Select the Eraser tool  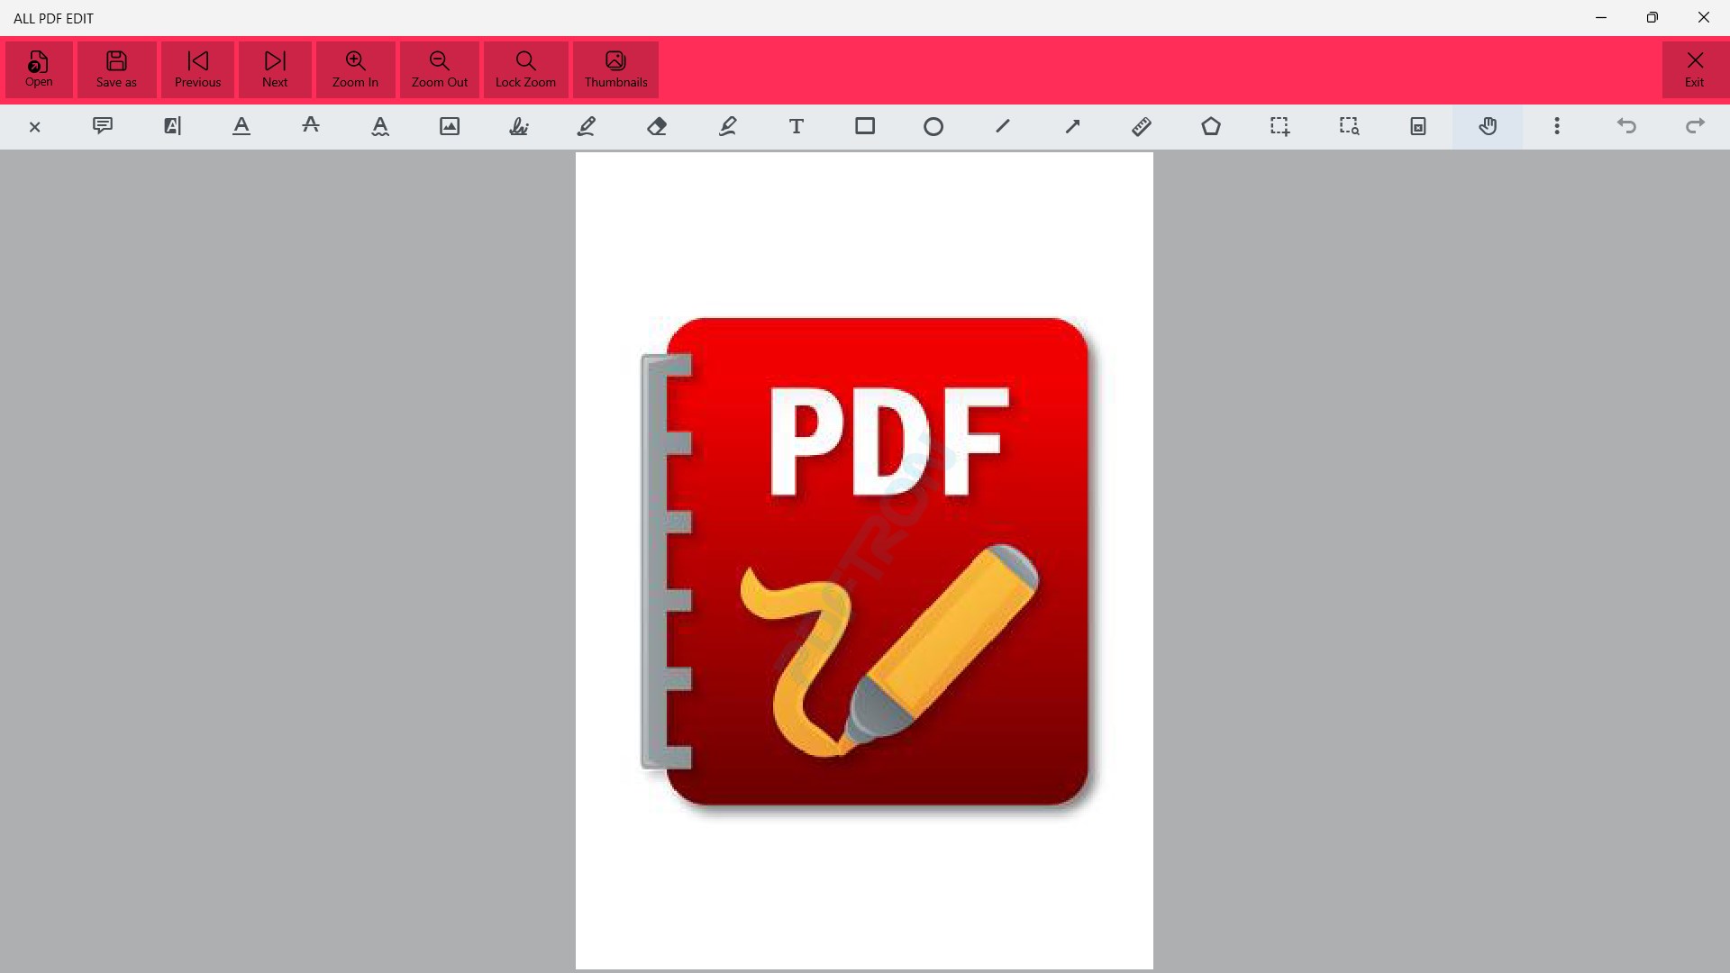658,126
